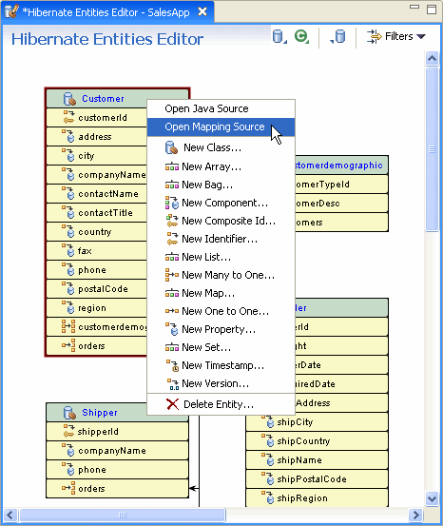
Task: Click the horizontal scrollbar thumb
Action: pyautogui.click(x=123, y=515)
